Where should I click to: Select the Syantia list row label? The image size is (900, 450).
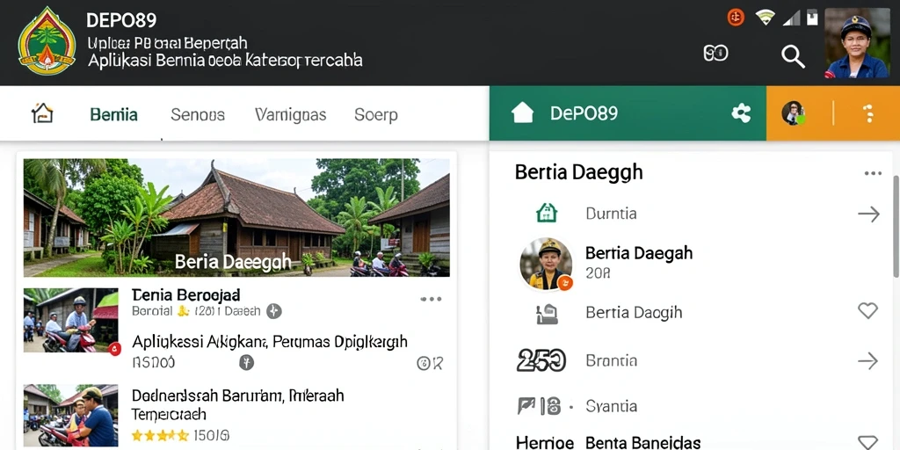click(612, 406)
